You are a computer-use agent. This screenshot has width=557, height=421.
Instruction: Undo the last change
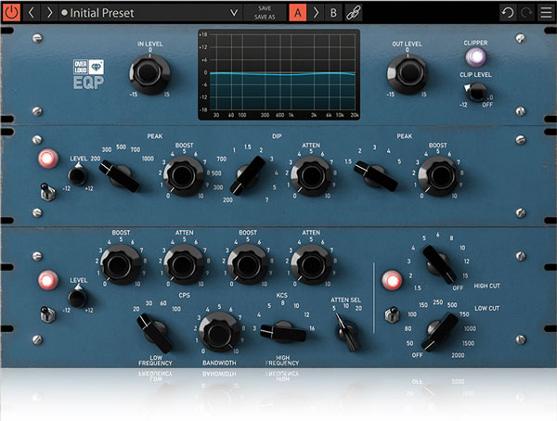coord(507,12)
